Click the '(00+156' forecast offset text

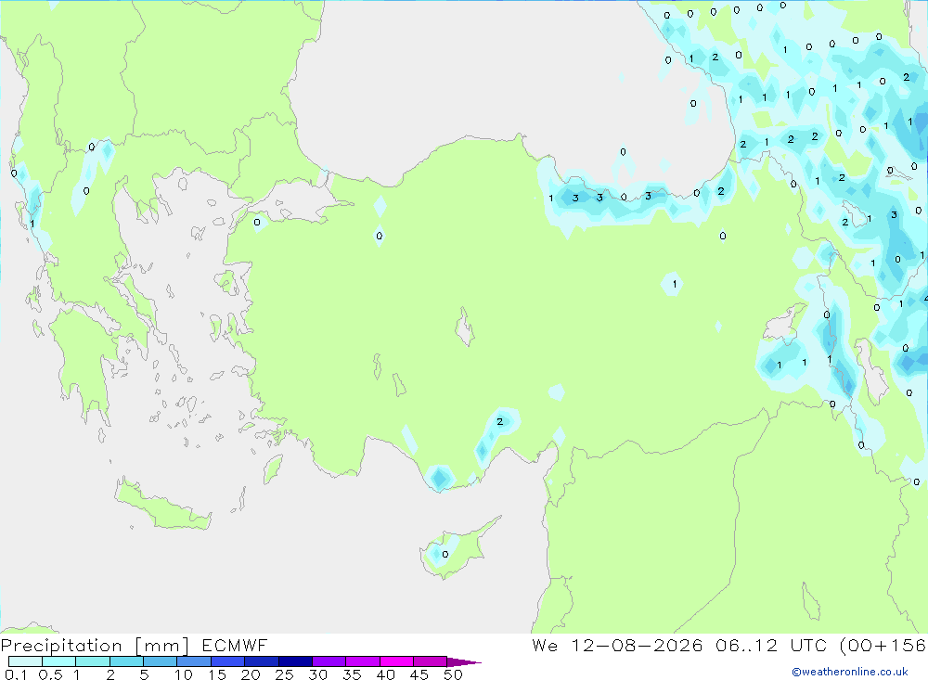[x=883, y=645]
